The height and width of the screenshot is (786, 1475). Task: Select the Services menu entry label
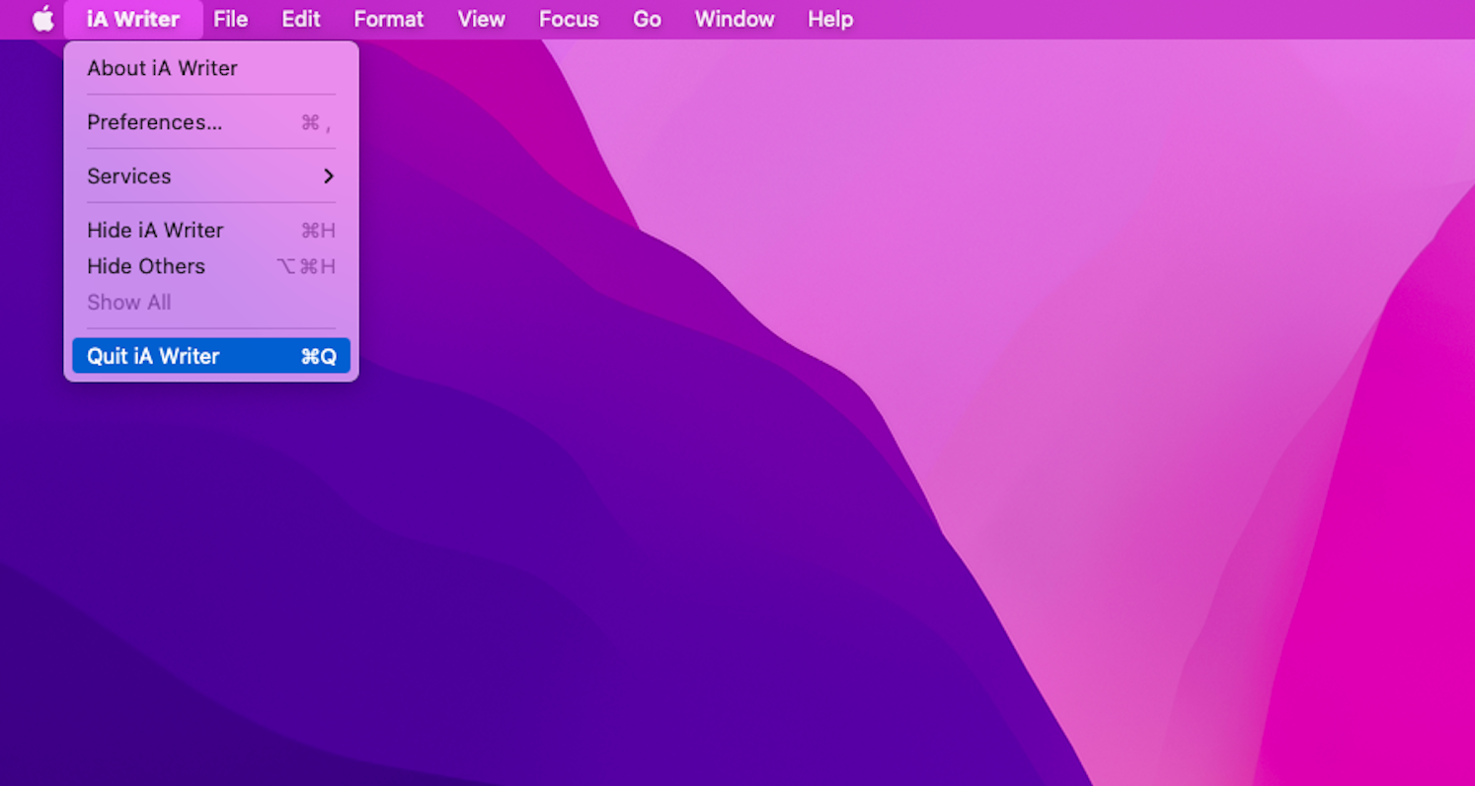pyautogui.click(x=129, y=176)
